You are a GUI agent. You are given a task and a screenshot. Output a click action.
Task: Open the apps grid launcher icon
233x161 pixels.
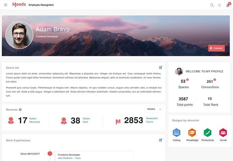point(219,5)
